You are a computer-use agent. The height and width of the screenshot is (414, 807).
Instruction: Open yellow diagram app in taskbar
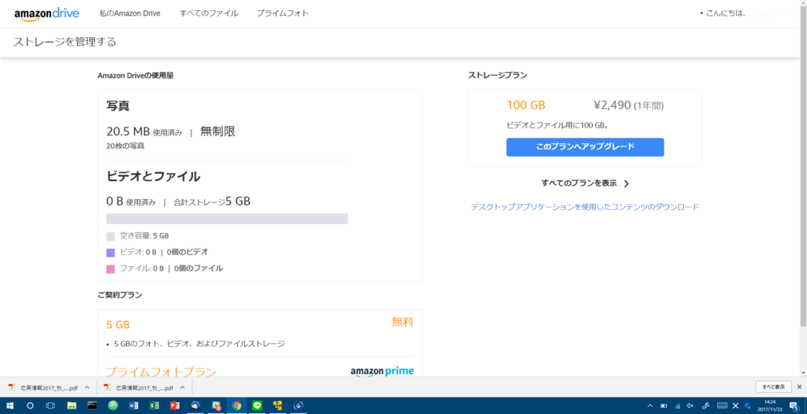click(278, 405)
